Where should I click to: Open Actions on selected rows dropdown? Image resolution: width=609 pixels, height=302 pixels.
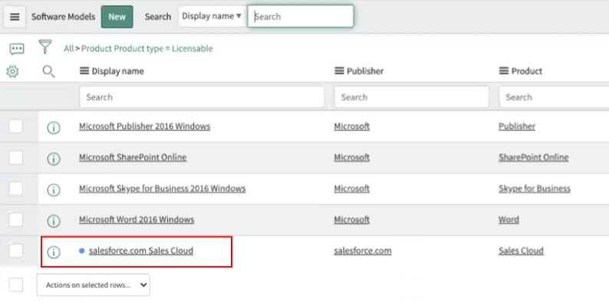click(x=94, y=285)
